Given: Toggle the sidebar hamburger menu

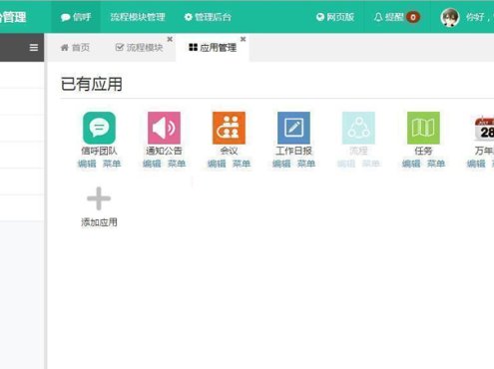Looking at the screenshot, I should 34,48.
